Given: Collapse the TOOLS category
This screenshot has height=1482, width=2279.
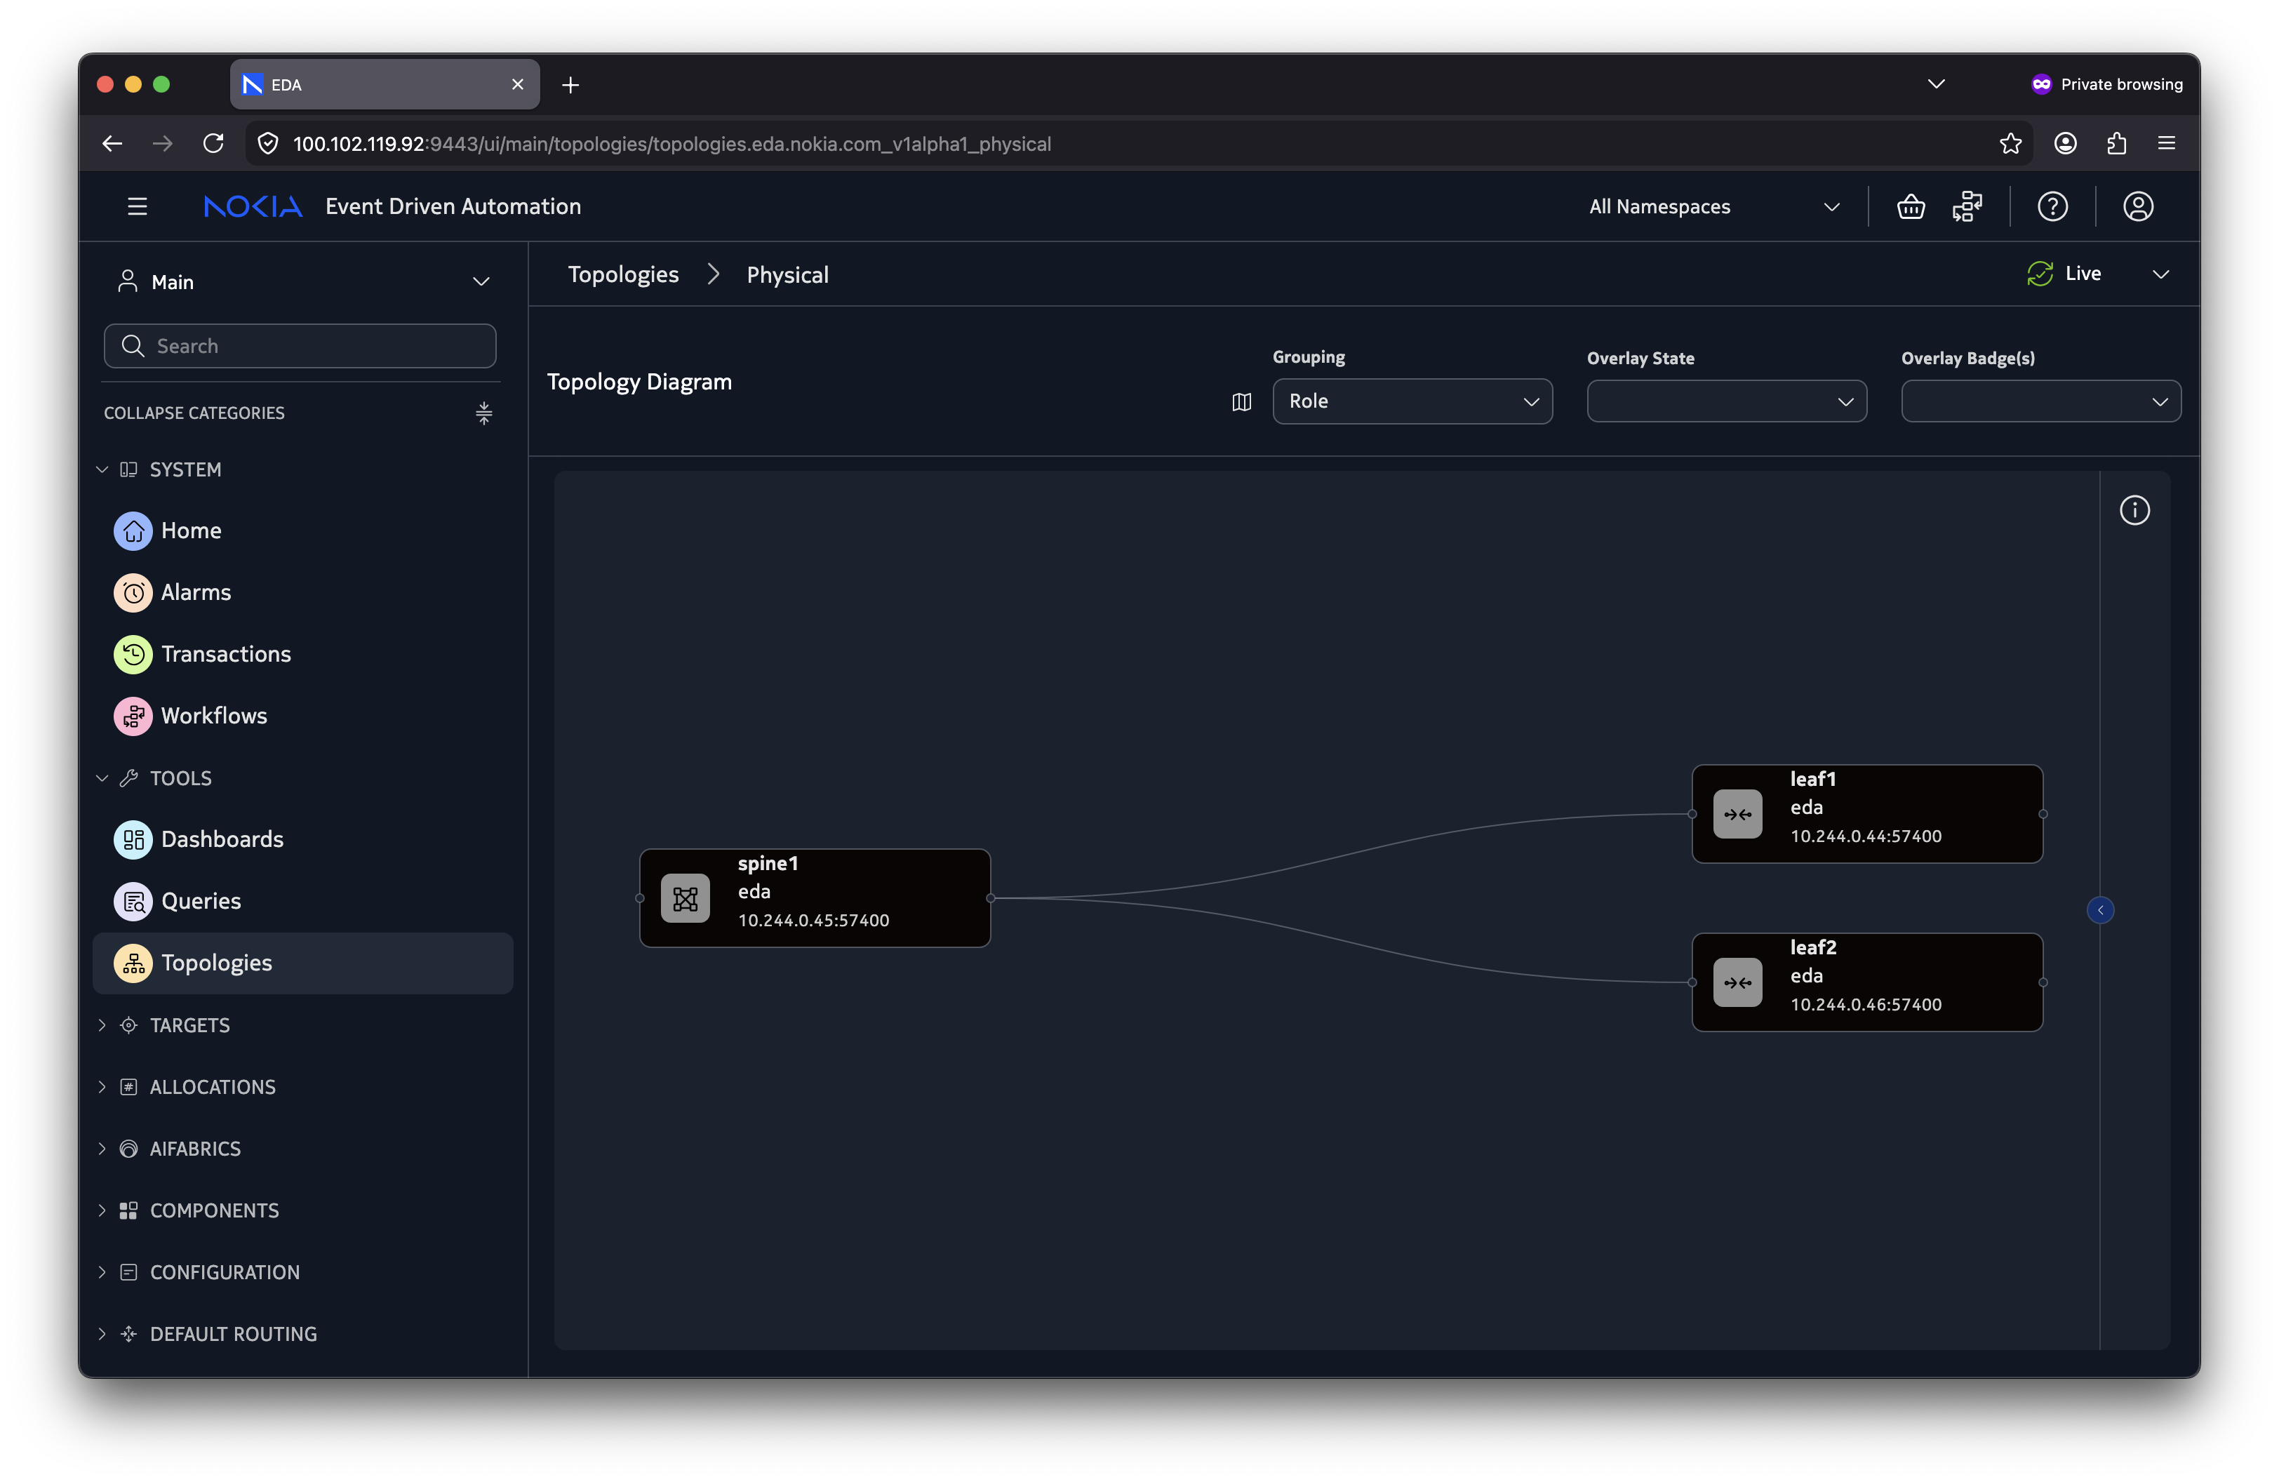Looking at the screenshot, I should pyautogui.click(x=102, y=778).
